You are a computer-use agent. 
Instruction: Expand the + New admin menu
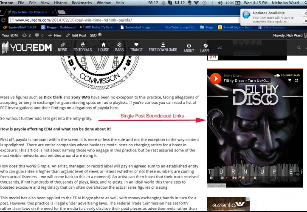55,35
